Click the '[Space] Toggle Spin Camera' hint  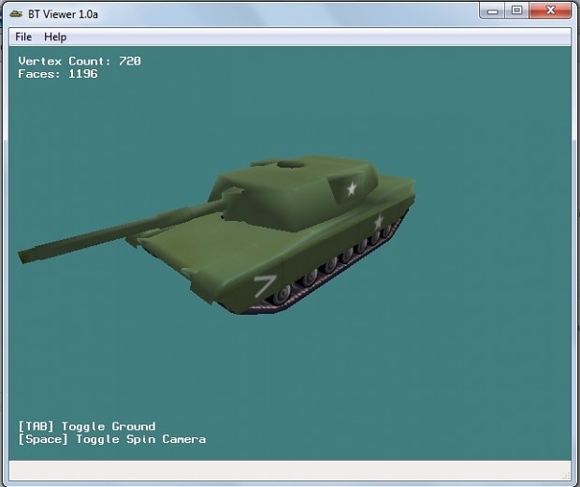[112, 439]
